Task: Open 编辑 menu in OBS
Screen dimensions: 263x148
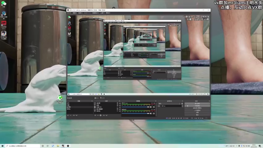Action: 75,13
